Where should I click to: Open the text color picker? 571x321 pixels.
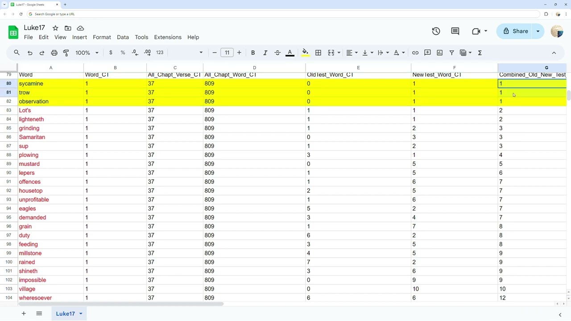(290, 53)
